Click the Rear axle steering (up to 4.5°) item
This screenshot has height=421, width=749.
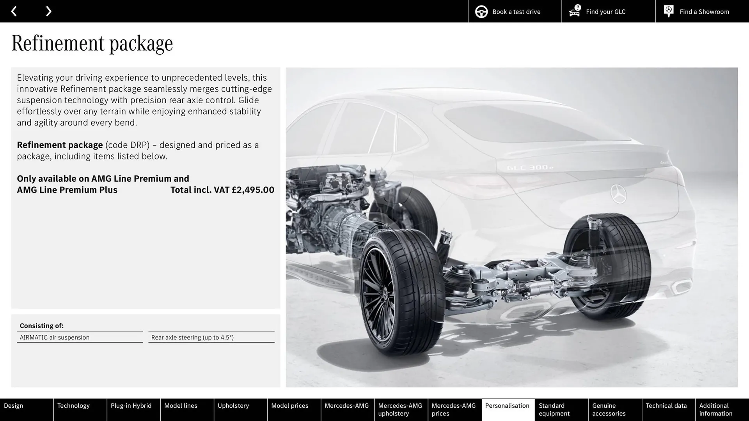211,337
